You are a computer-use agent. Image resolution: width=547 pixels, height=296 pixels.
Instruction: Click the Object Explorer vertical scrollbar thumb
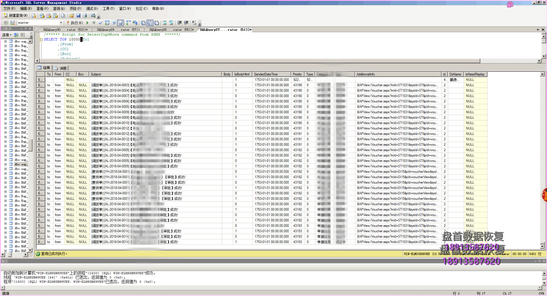point(31,145)
